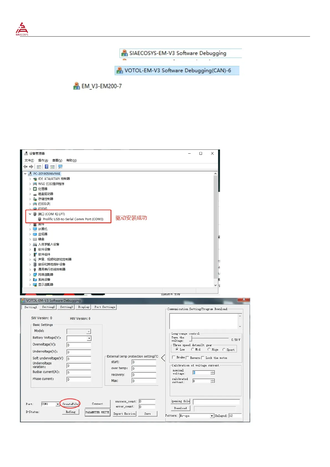Screen dimensions: 330x467
Task: Enable Lock the motor checkbox
Action: [203, 358]
